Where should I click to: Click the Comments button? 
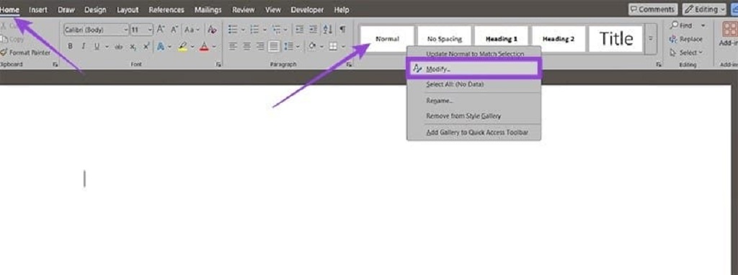pos(653,9)
